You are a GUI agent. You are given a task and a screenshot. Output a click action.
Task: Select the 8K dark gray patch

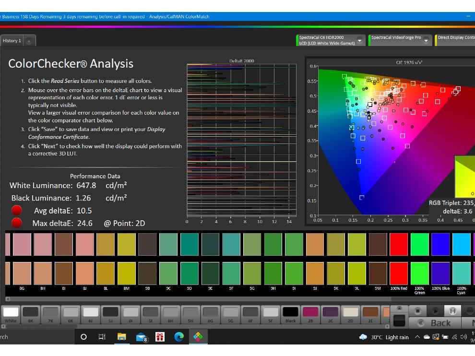pyautogui.click(x=31, y=315)
